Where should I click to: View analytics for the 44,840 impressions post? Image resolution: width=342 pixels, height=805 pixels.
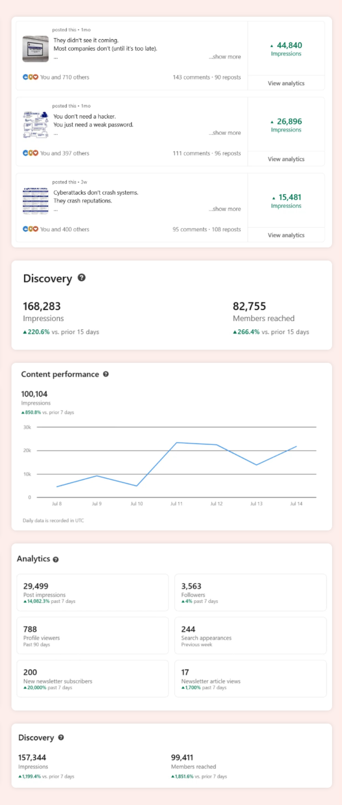pos(286,83)
